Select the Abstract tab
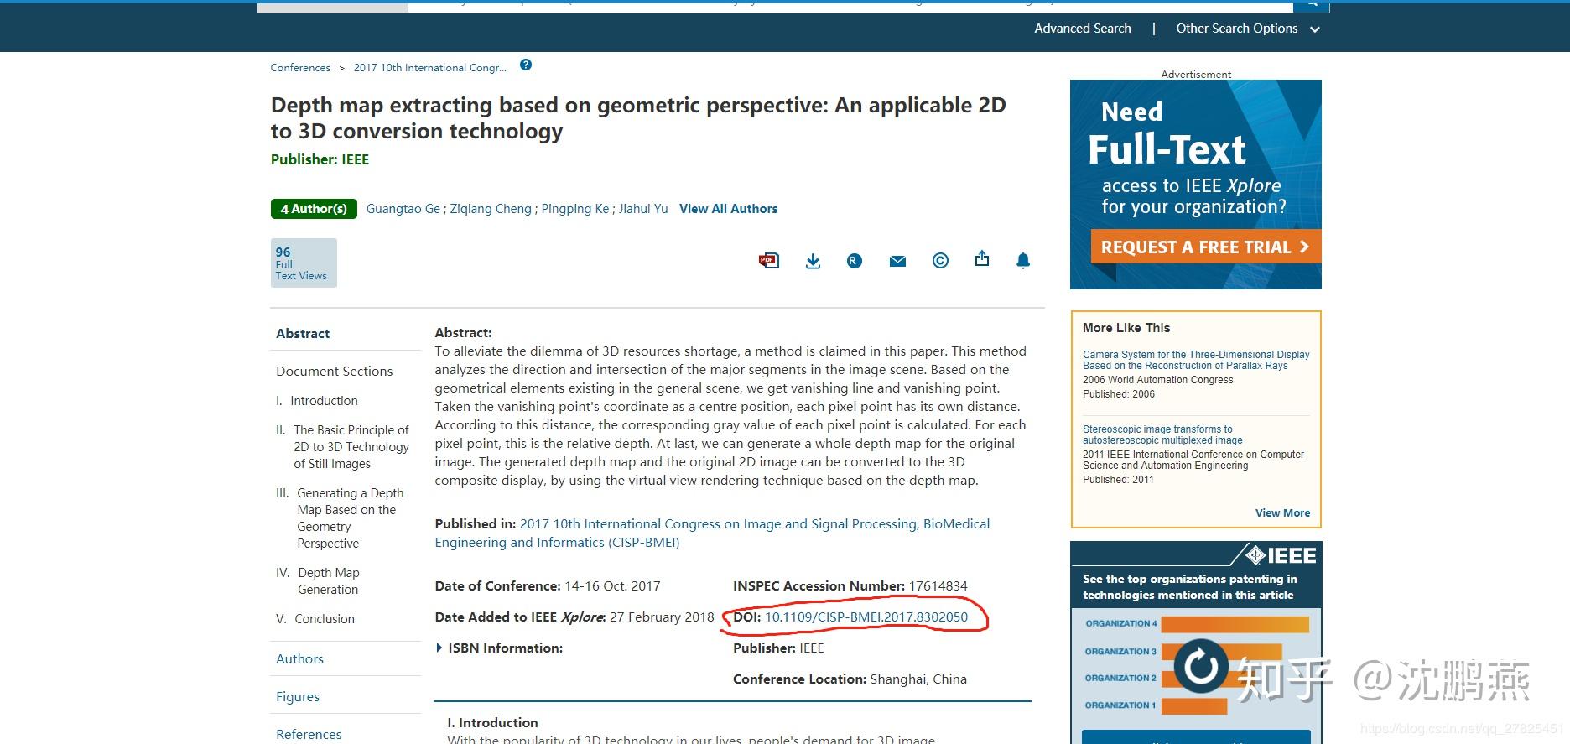Screen dimensions: 1570x744 tap(303, 334)
